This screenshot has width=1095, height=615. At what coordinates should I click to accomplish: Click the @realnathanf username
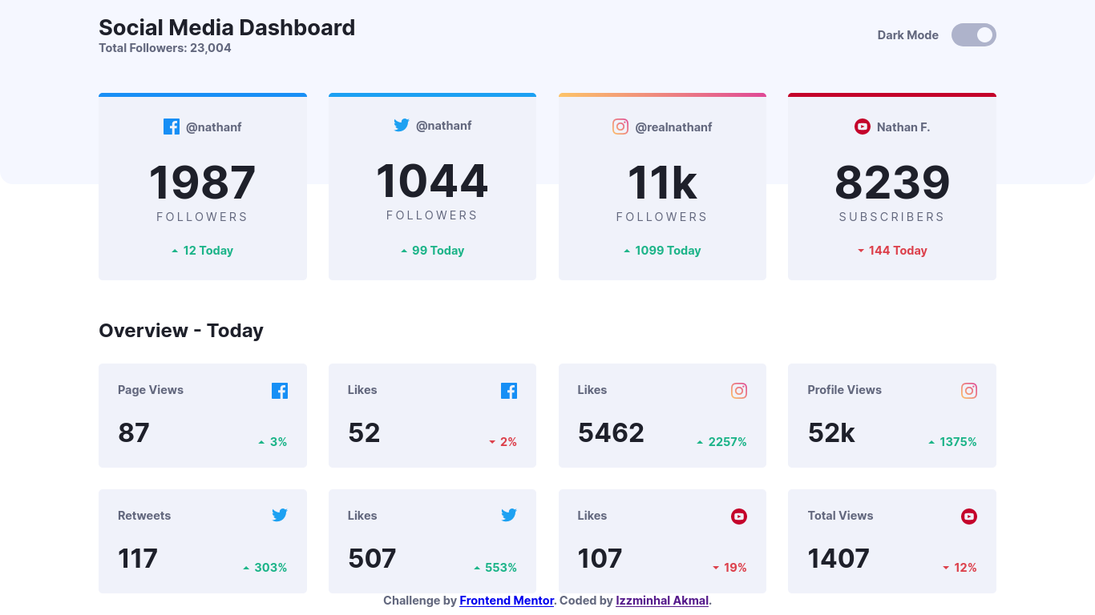tap(673, 127)
